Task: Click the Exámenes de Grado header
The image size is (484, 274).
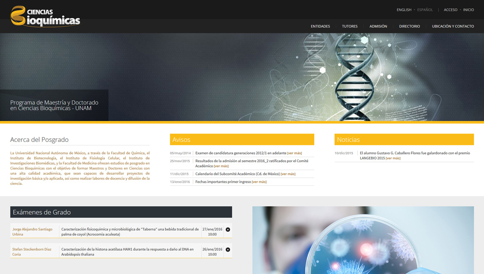Action: click(x=121, y=213)
